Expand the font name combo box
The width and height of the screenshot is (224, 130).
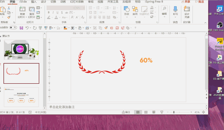(x=61, y=8)
